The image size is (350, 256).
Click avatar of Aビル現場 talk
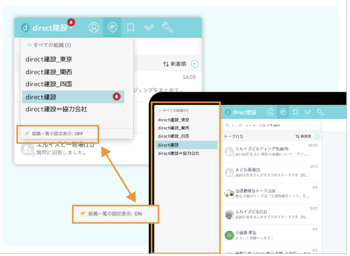coord(229,173)
